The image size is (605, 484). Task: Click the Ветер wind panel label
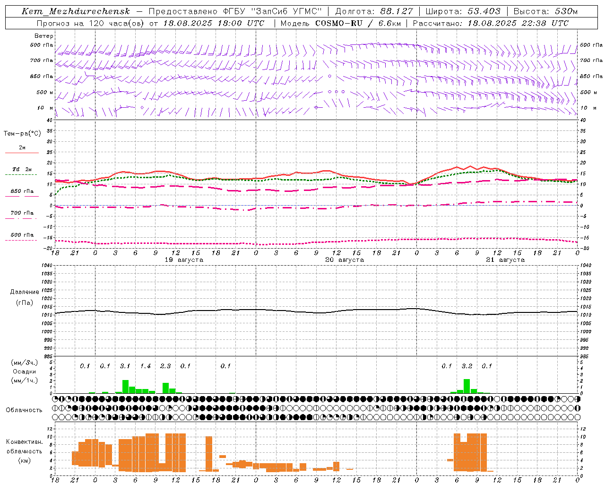pyautogui.click(x=44, y=36)
